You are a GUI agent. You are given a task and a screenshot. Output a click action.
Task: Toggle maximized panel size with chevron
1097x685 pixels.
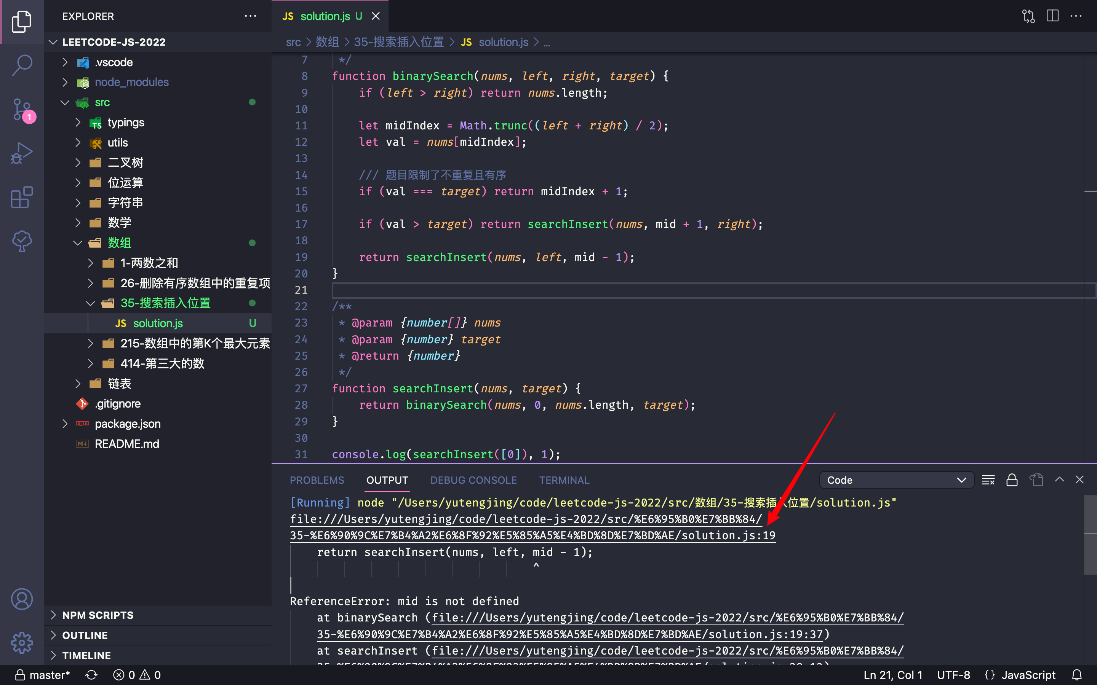coord(1059,479)
